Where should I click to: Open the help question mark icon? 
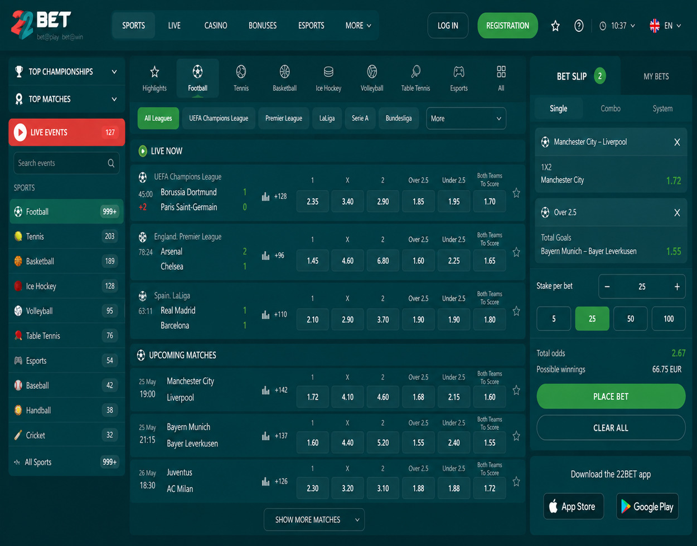coord(579,26)
